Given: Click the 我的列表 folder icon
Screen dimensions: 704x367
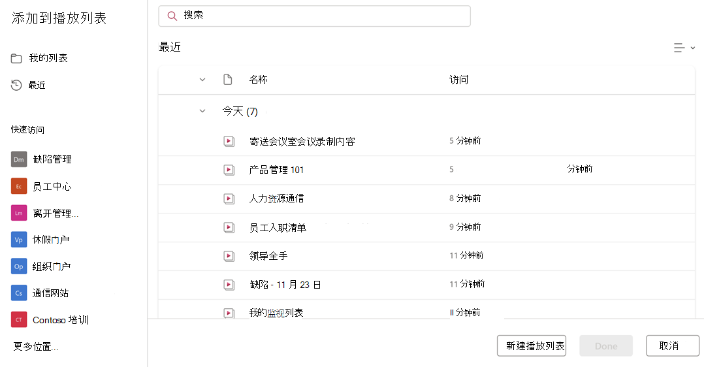Looking at the screenshot, I should coord(16,58).
